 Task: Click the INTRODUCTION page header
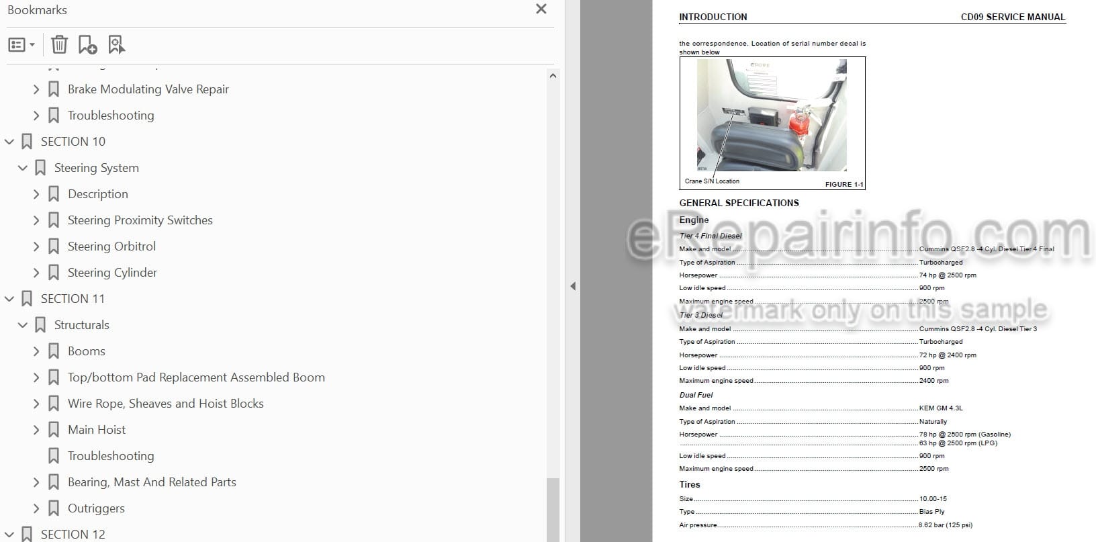coord(713,17)
